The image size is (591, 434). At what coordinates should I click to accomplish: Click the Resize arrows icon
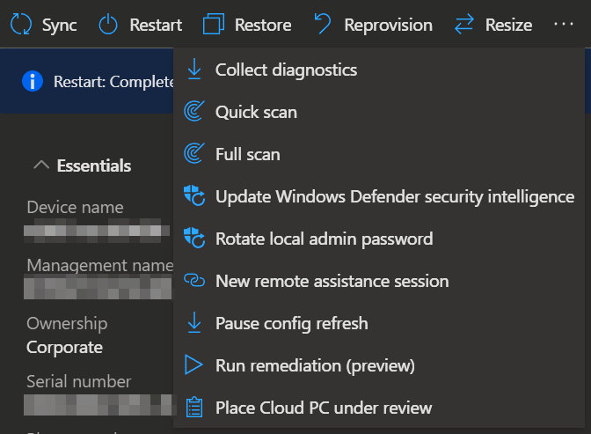464,25
